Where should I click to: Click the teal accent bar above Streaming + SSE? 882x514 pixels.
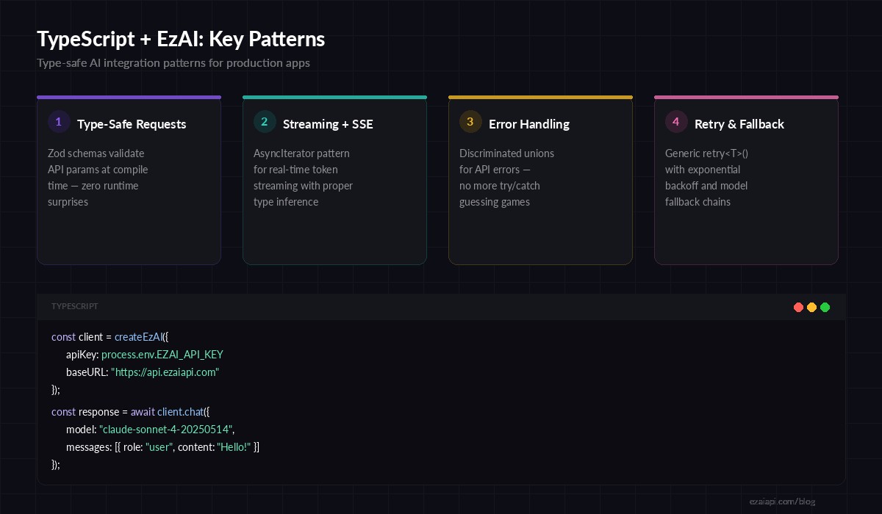coord(334,97)
